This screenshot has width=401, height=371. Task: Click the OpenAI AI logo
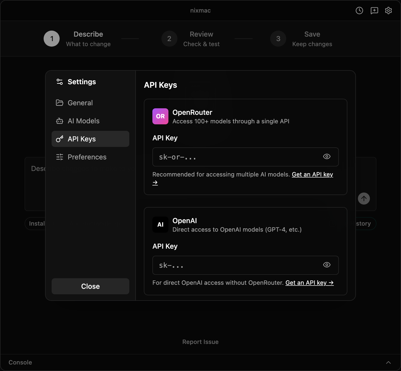tap(160, 225)
